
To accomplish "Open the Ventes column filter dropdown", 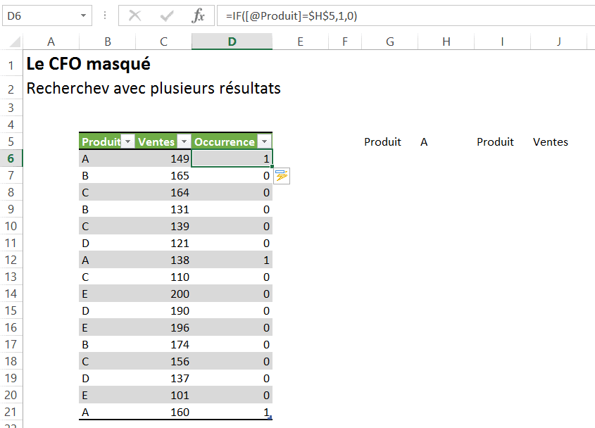I will point(183,141).
